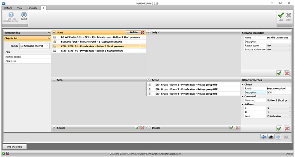Open the View menu
295x157 pixels.
tap(20, 8)
